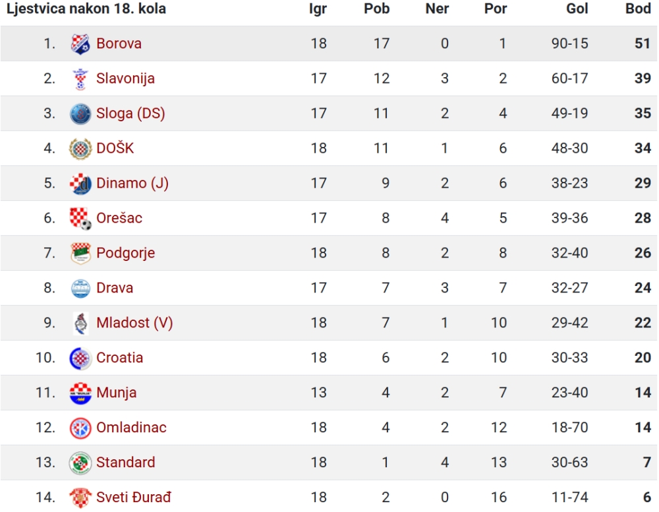The image size is (659, 512).
Task: Open the Slavonija team link
Action: tap(125, 78)
